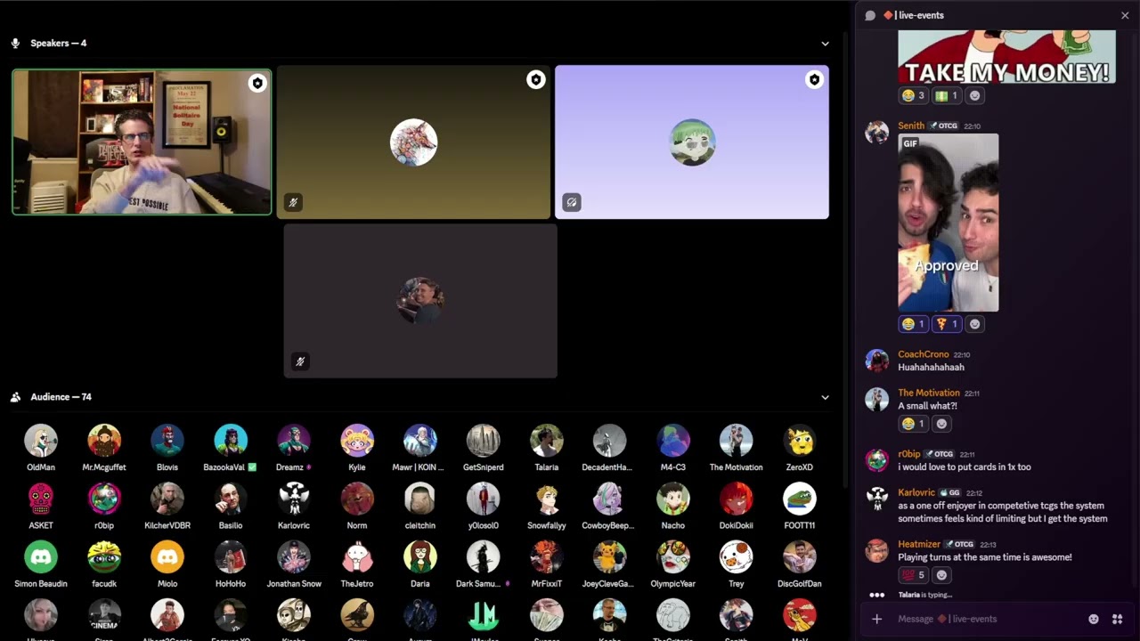Click moderator badge on the gold speaker tile

pyautogui.click(x=535, y=80)
